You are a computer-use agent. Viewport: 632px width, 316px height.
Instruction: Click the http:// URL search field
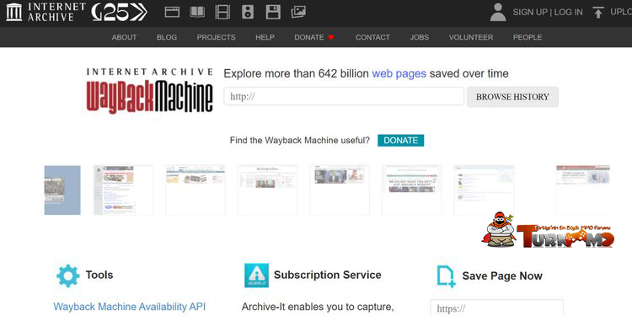point(344,96)
